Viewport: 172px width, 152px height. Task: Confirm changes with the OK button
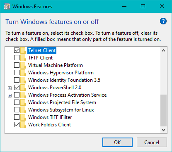(117, 142)
